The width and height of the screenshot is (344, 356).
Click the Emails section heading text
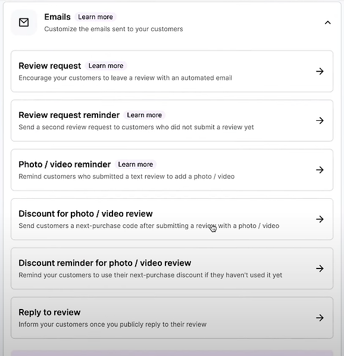click(57, 17)
